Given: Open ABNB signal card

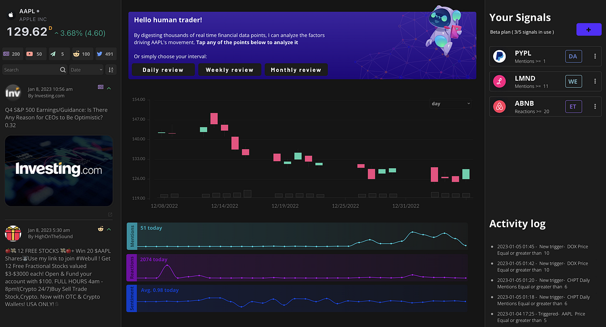Looking at the screenshot, I should [545, 107].
